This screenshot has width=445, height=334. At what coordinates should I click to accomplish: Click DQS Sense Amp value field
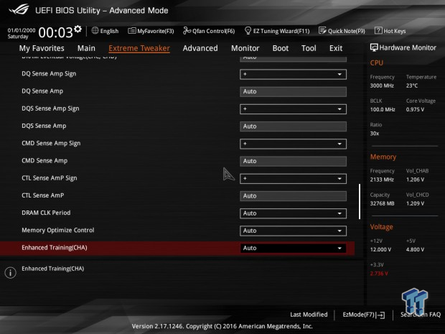pyautogui.click(x=293, y=126)
